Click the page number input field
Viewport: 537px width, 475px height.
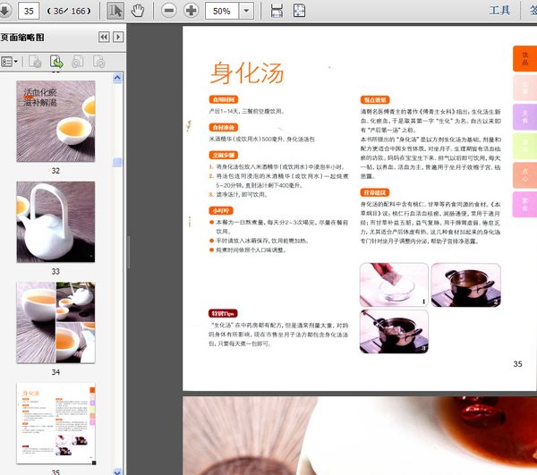pyautogui.click(x=28, y=11)
